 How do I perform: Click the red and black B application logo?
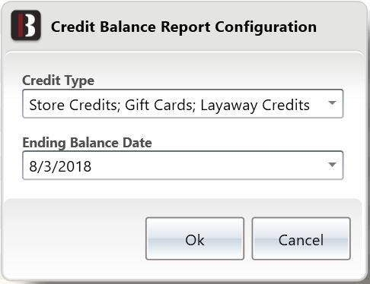pos(26,25)
